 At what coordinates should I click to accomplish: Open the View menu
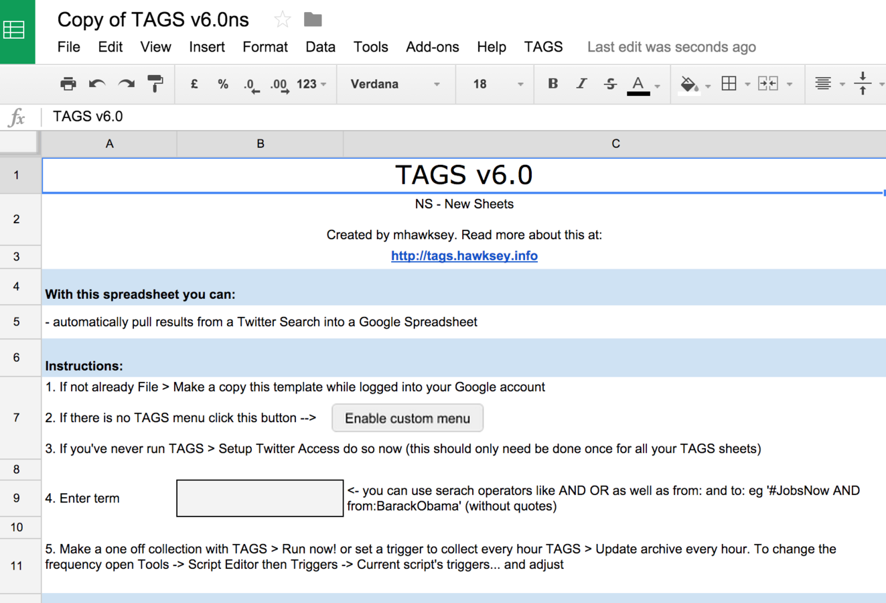[155, 47]
